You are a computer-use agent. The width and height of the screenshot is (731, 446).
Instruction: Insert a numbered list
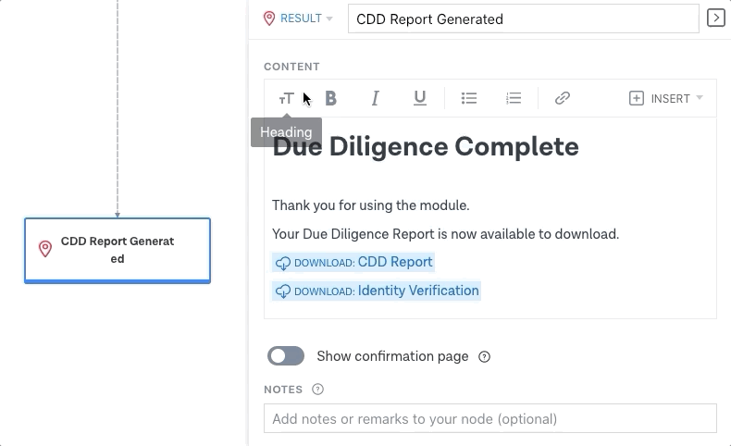[514, 98]
